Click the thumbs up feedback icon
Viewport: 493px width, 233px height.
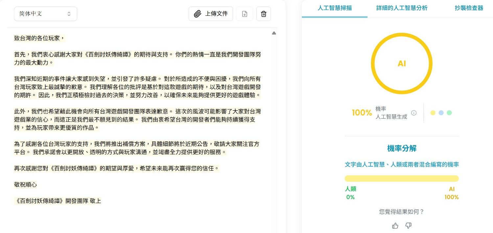point(395,226)
